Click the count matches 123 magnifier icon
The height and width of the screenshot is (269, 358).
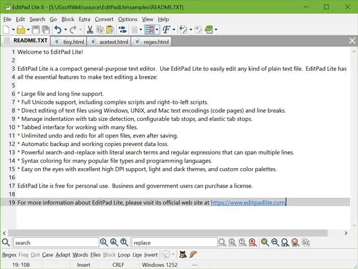click(285, 242)
